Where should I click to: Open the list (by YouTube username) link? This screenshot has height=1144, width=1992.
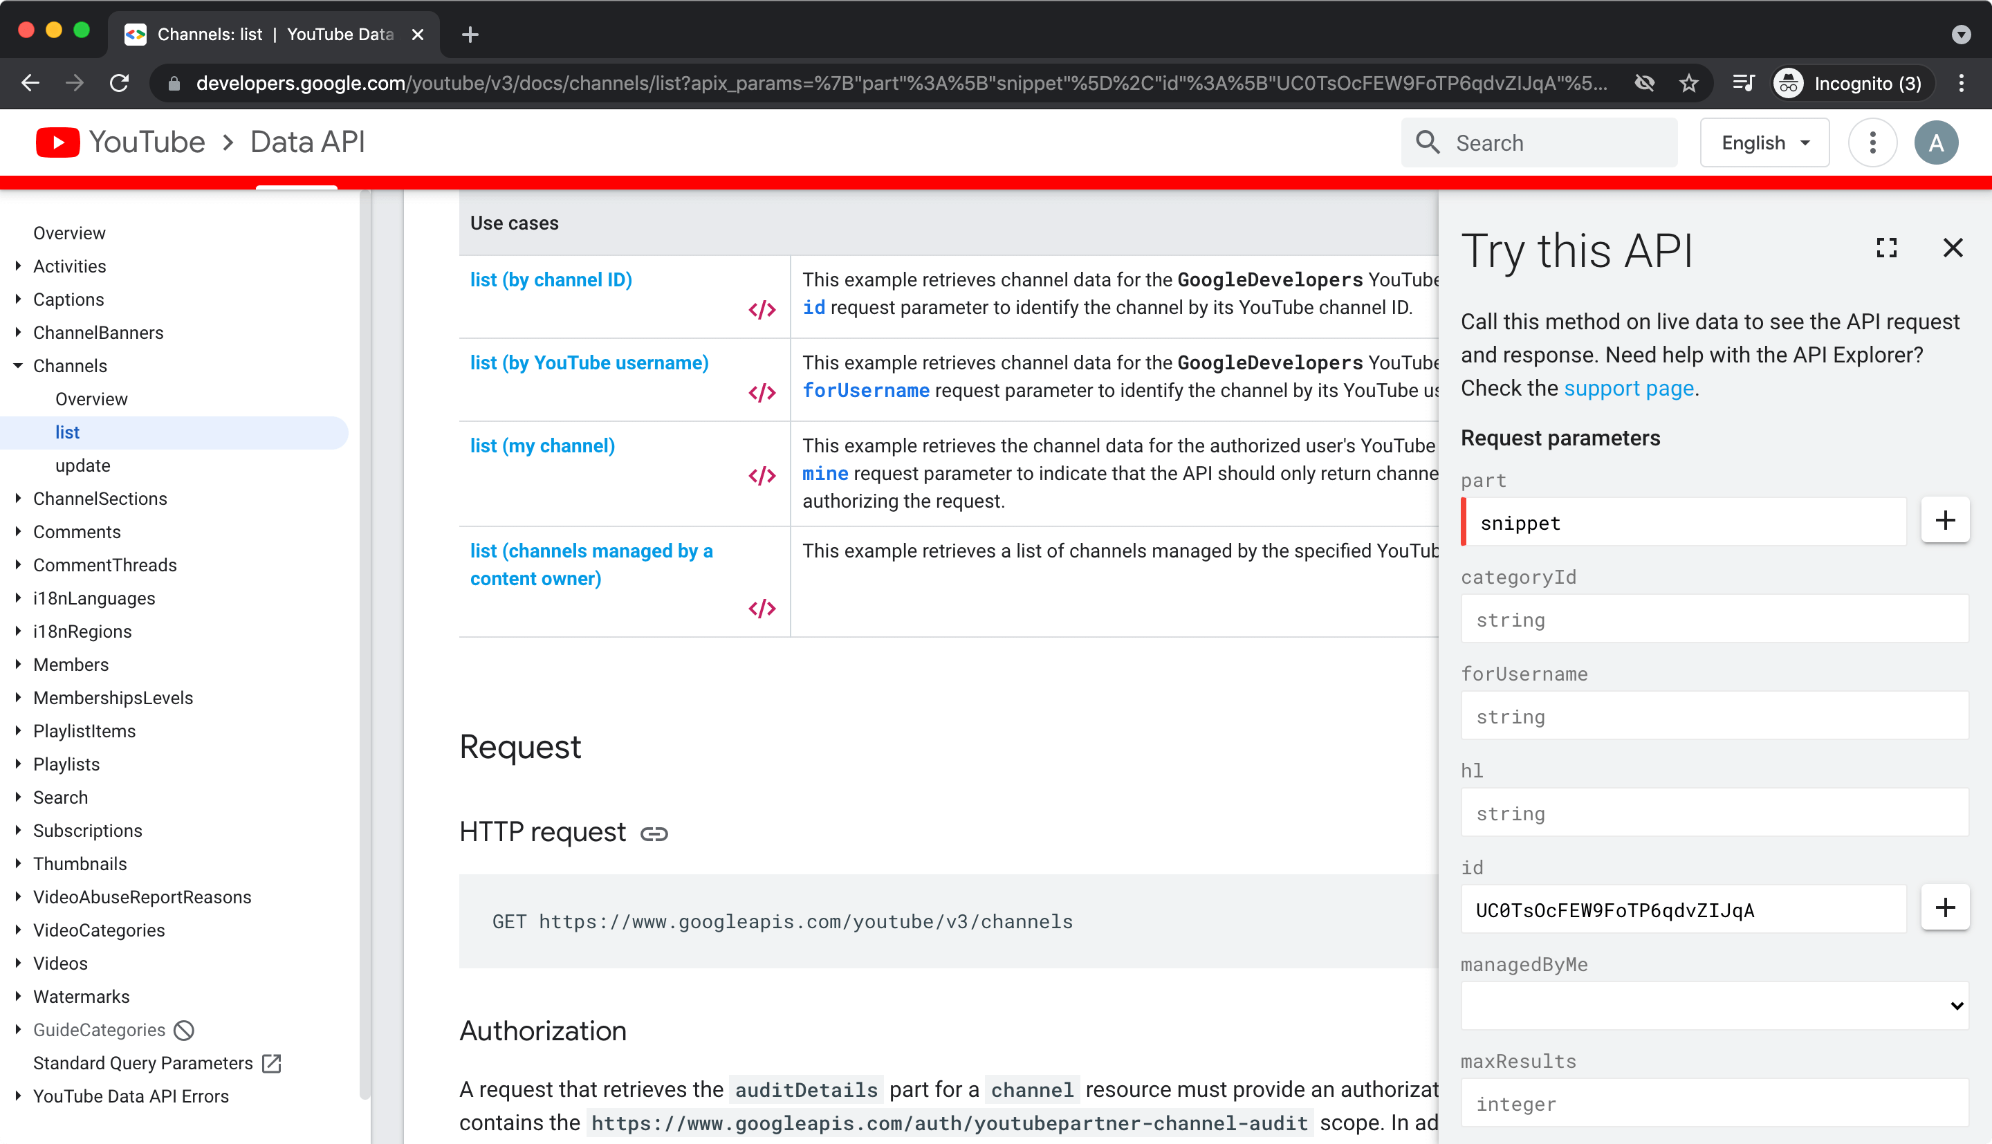pos(589,363)
